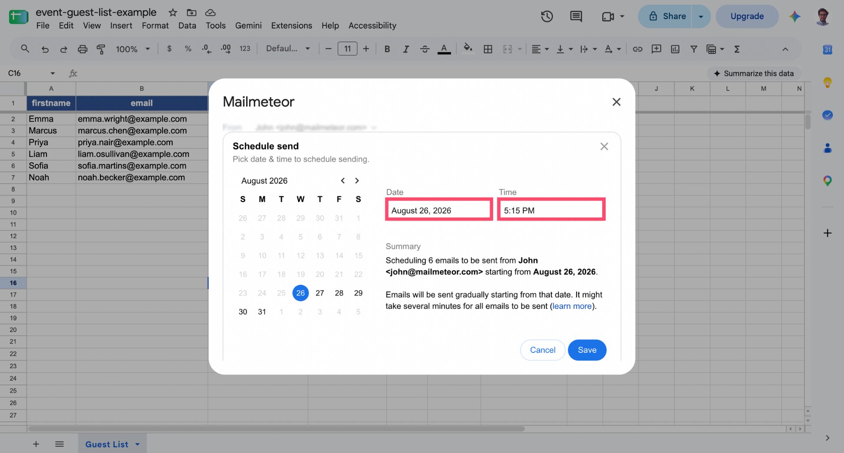Print the spreadsheet
844x453 pixels.
pyautogui.click(x=82, y=49)
